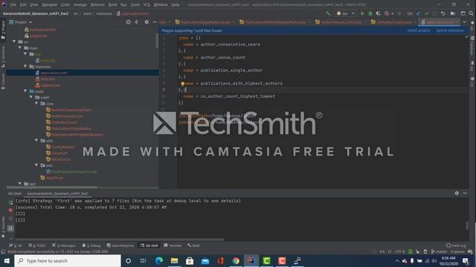The width and height of the screenshot is (476, 267).
Task: Collapse all nodes in Project panel
Action: click(x=137, y=22)
